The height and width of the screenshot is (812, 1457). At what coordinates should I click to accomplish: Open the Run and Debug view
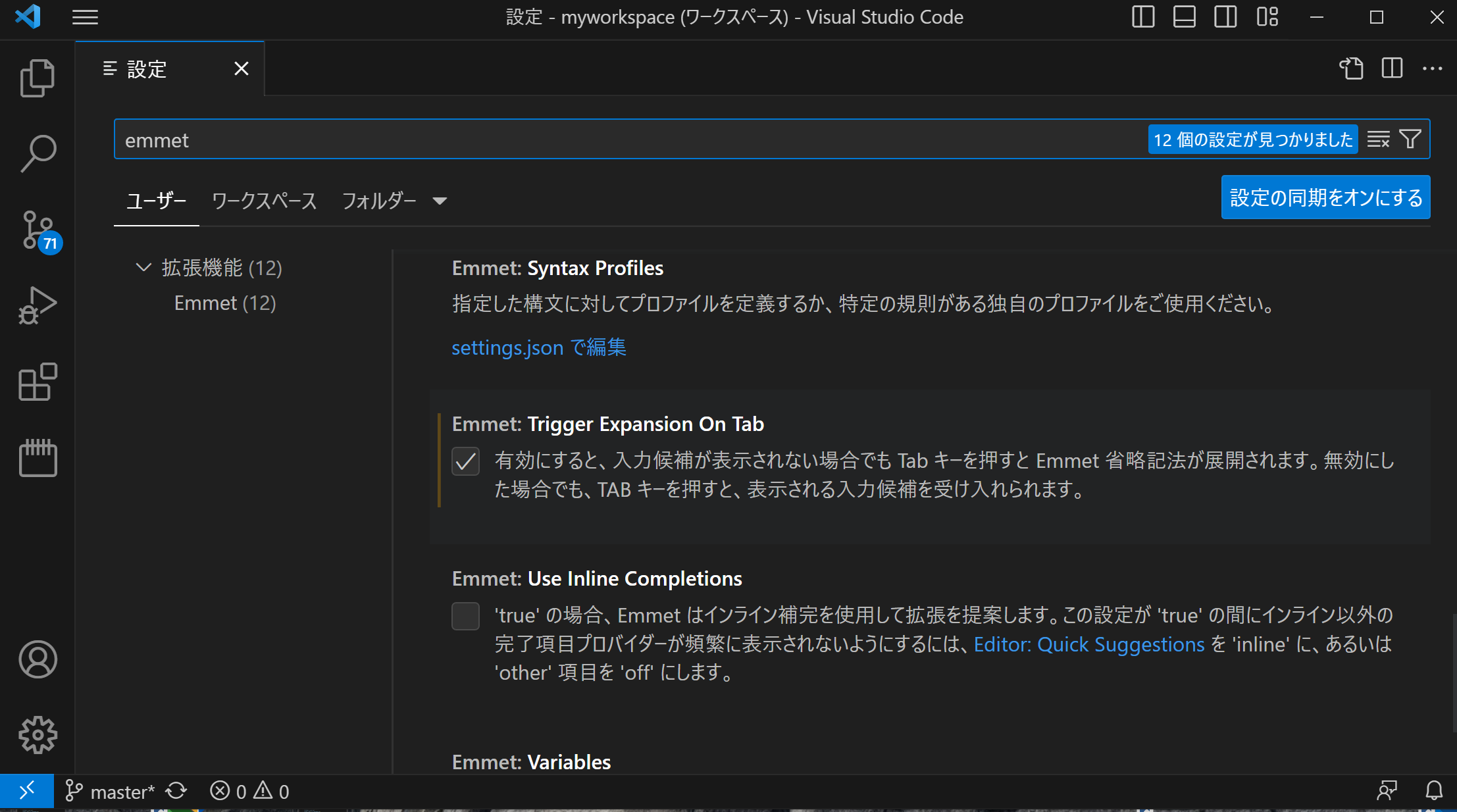coord(38,306)
